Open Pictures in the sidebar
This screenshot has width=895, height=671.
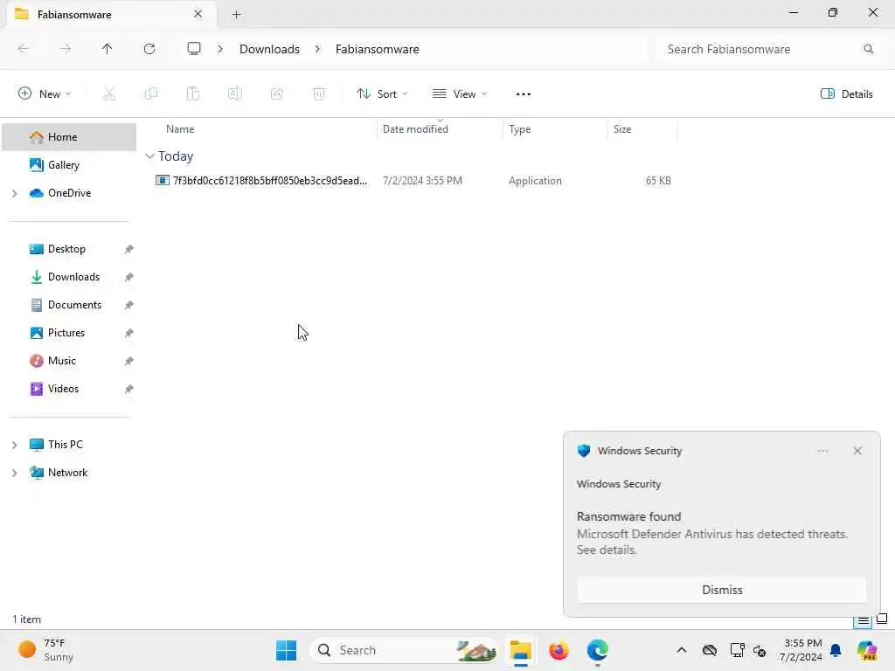click(66, 333)
